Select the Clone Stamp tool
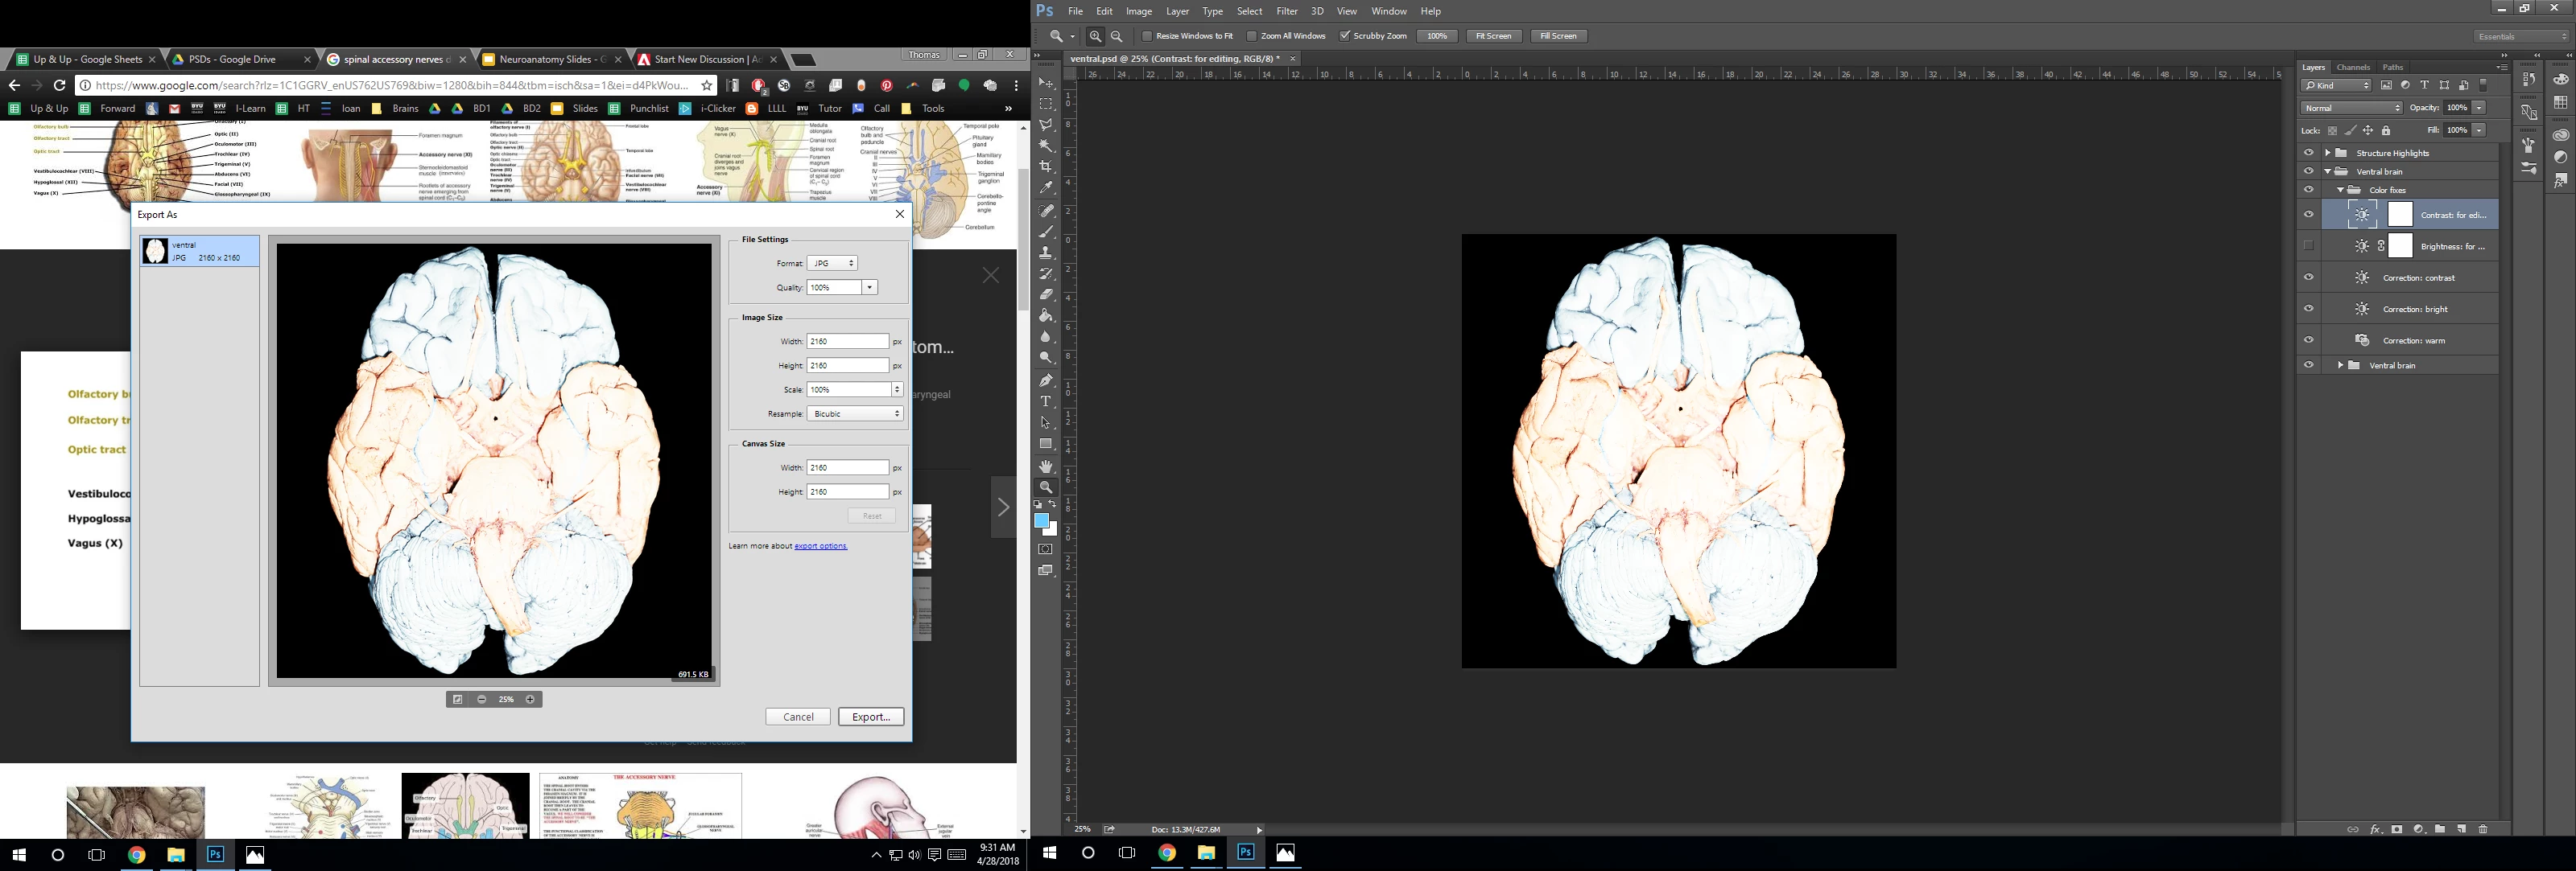Viewport: 2576px width, 871px height. [x=1046, y=253]
